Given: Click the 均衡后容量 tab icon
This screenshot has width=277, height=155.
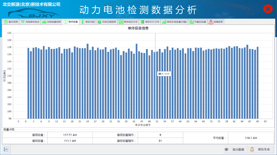Looking at the screenshot, I should click(x=191, y=22).
